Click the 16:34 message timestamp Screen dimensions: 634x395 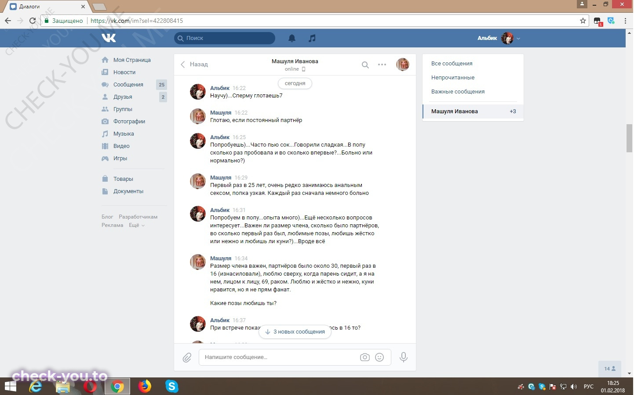coord(241,259)
